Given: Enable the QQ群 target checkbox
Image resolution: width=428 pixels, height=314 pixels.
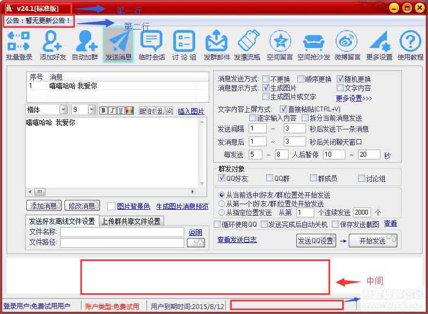Looking at the screenshot, I should click(x=270, y=178).
